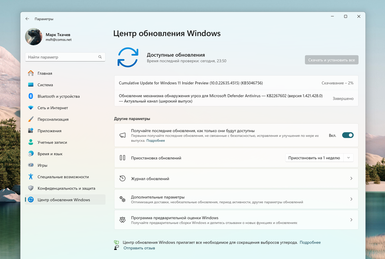This screenshot has width=385, height=259.
Task: Open Приложения section in sidebar
Action: click(x=50, y=131)
